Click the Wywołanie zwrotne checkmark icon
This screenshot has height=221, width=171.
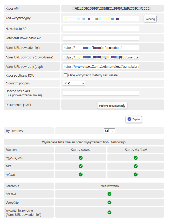point(110,212)
